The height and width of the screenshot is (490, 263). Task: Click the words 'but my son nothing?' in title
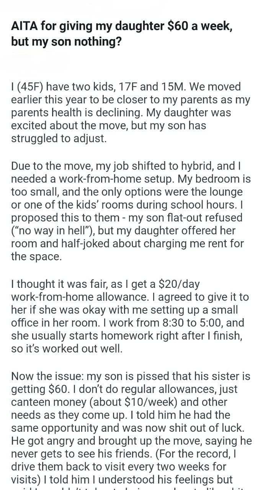(67, 41)
